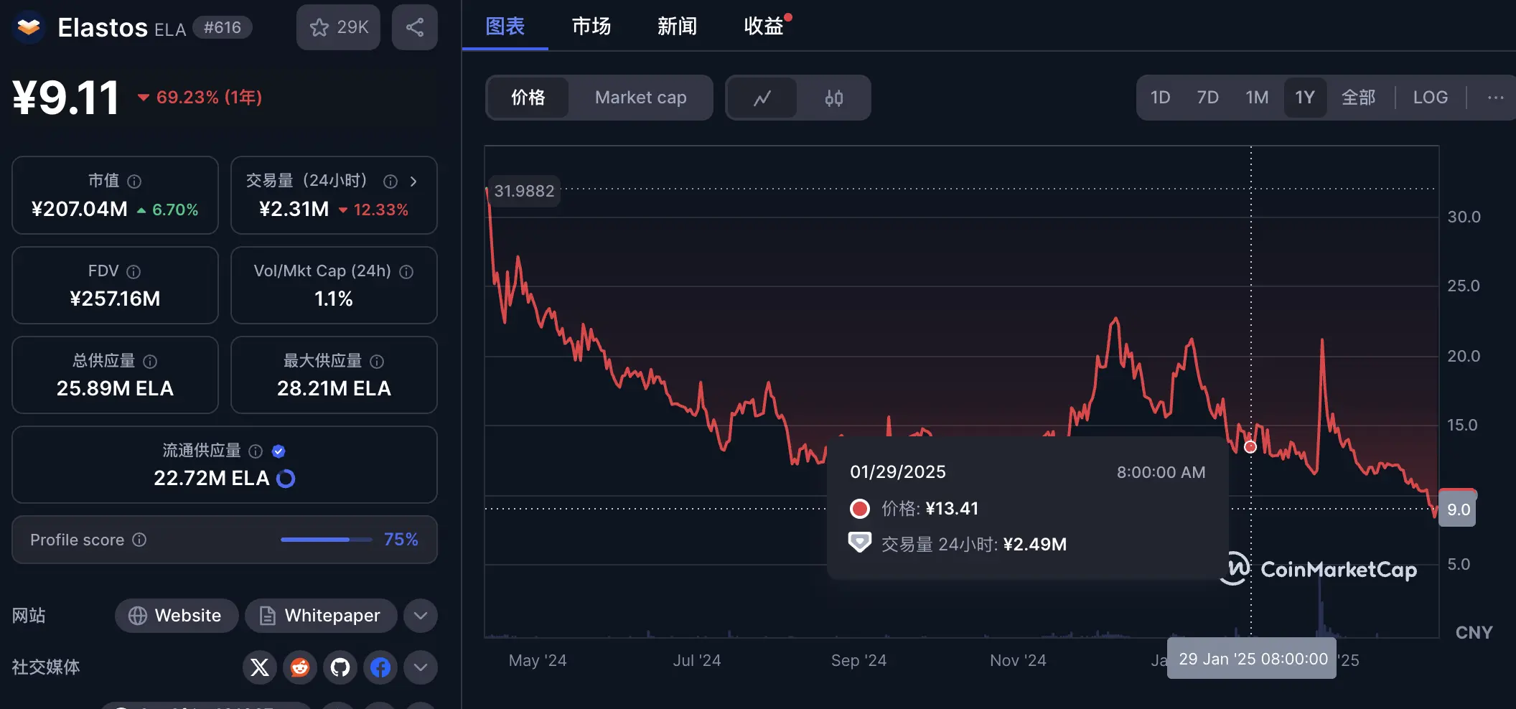Image resolution: width=1516 pixels, height=709 pixels.
Task: Switch to the line chart icon
Action: click(x=762, y=98)
